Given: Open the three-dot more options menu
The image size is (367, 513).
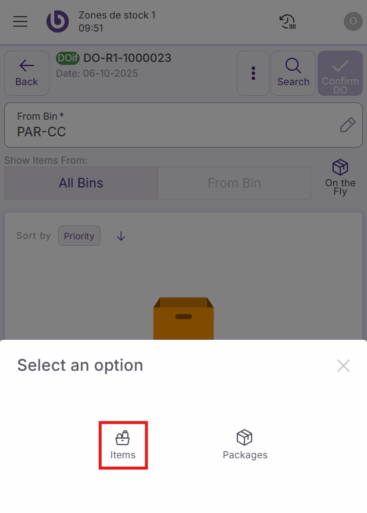Looking at the screenshot, I should pos(253,73).
